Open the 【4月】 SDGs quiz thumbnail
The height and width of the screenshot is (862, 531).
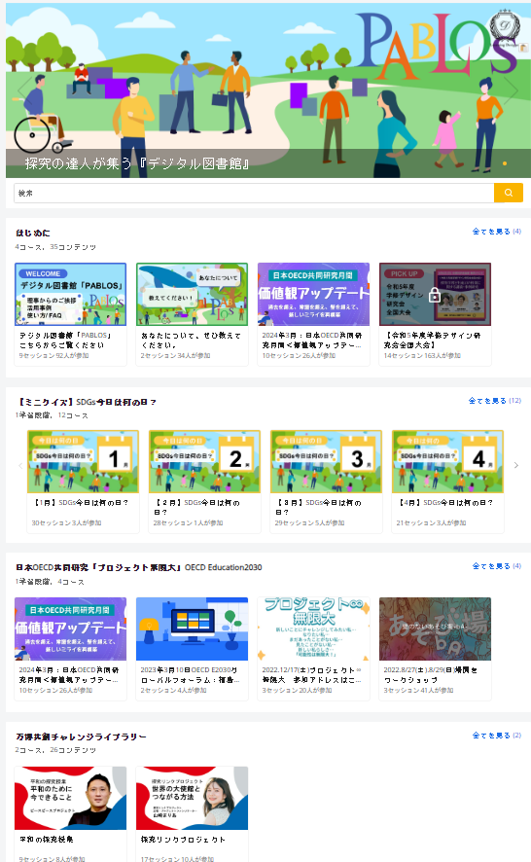pyautogui.click(x=447, y=462)
